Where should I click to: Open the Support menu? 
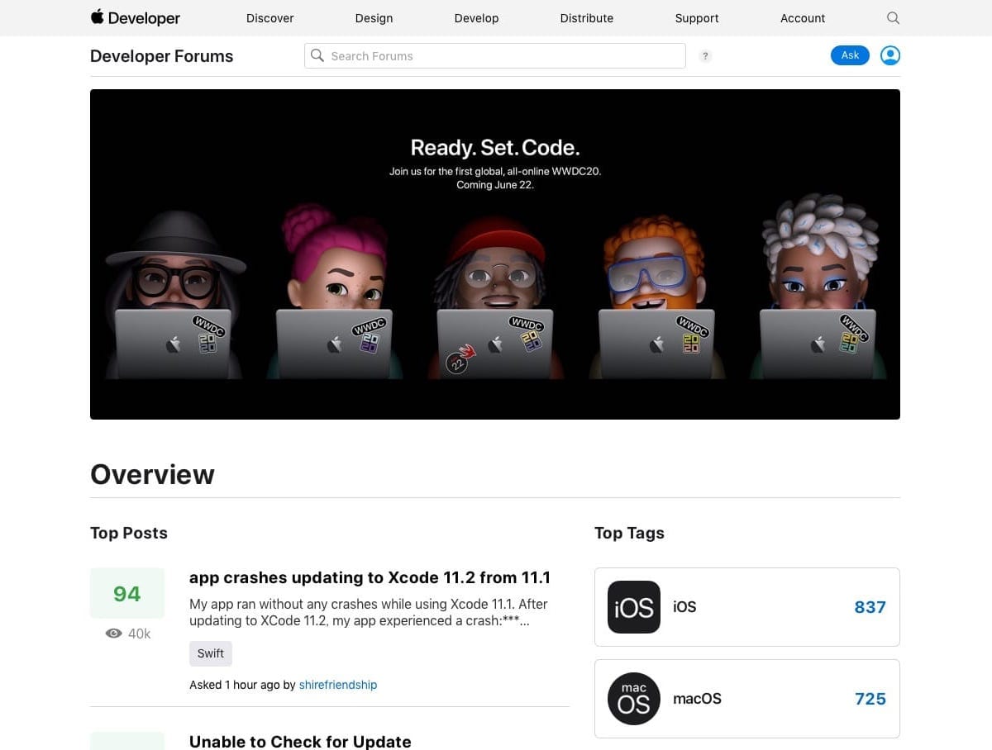(697, 18)
